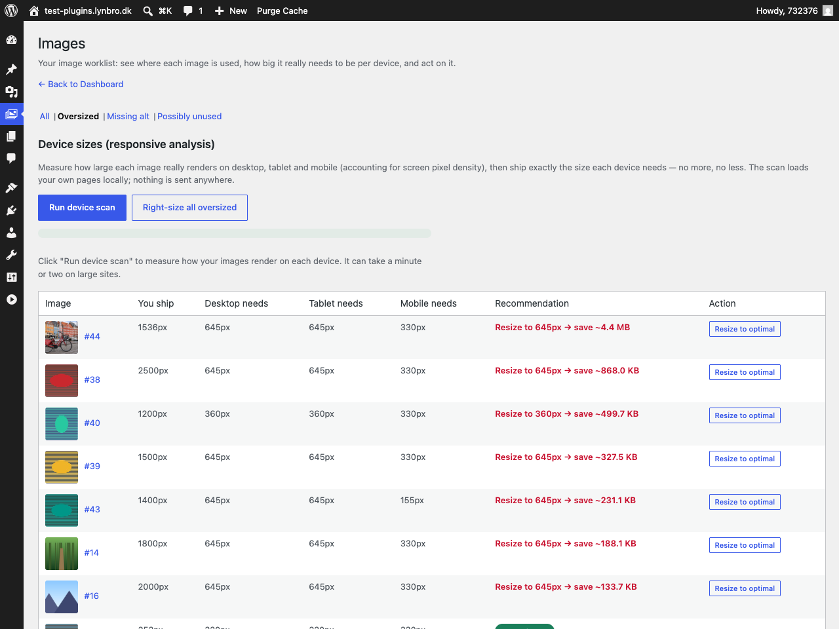Click Resize to optimal for image #40
Screen dimensions: 839x629
pyautogui.click(x=745, y=415)
